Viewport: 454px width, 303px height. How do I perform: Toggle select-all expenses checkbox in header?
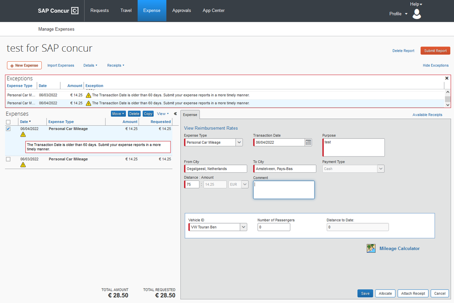tap(8, 122)
